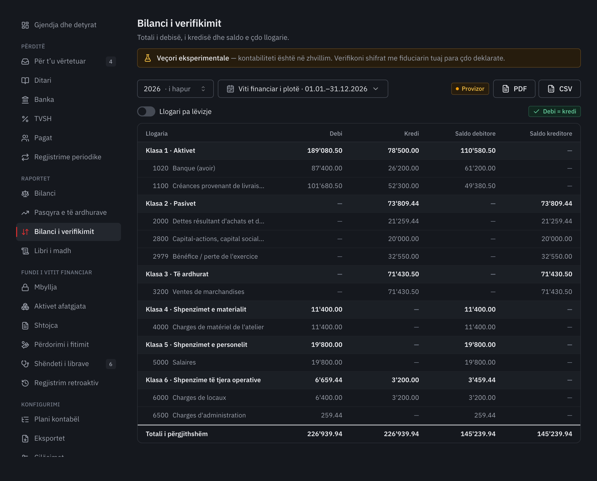Click the Libri i madh ledger icon
Screen dimensions: 597x481
click(x=25, y=251)
